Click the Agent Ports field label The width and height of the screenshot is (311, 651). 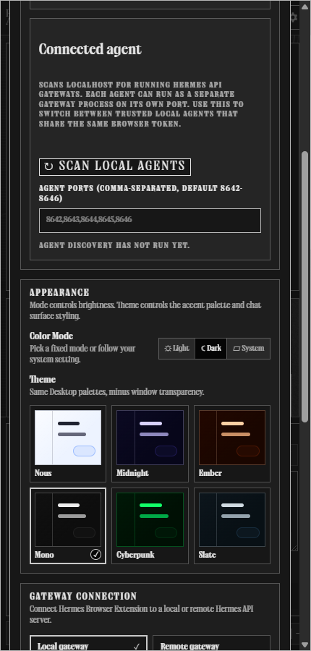[141, 193]
